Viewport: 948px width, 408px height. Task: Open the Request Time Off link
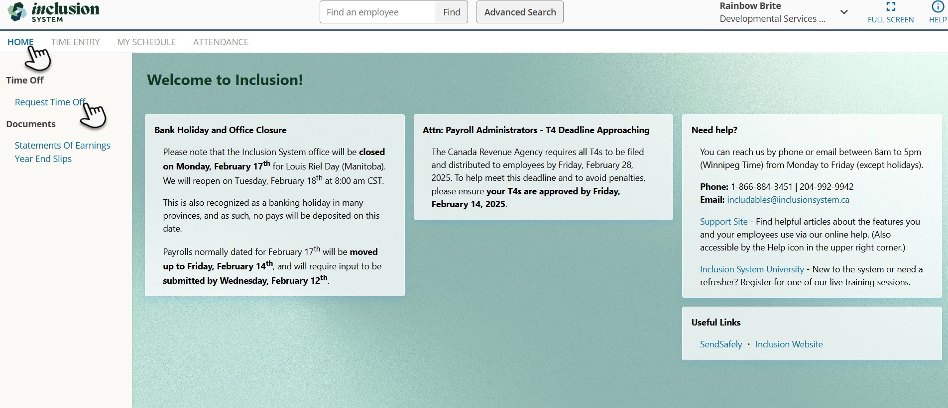tap(50, 102)
